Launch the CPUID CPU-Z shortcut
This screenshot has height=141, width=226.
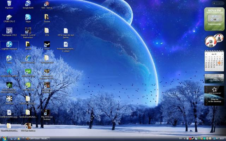(9, 17)
